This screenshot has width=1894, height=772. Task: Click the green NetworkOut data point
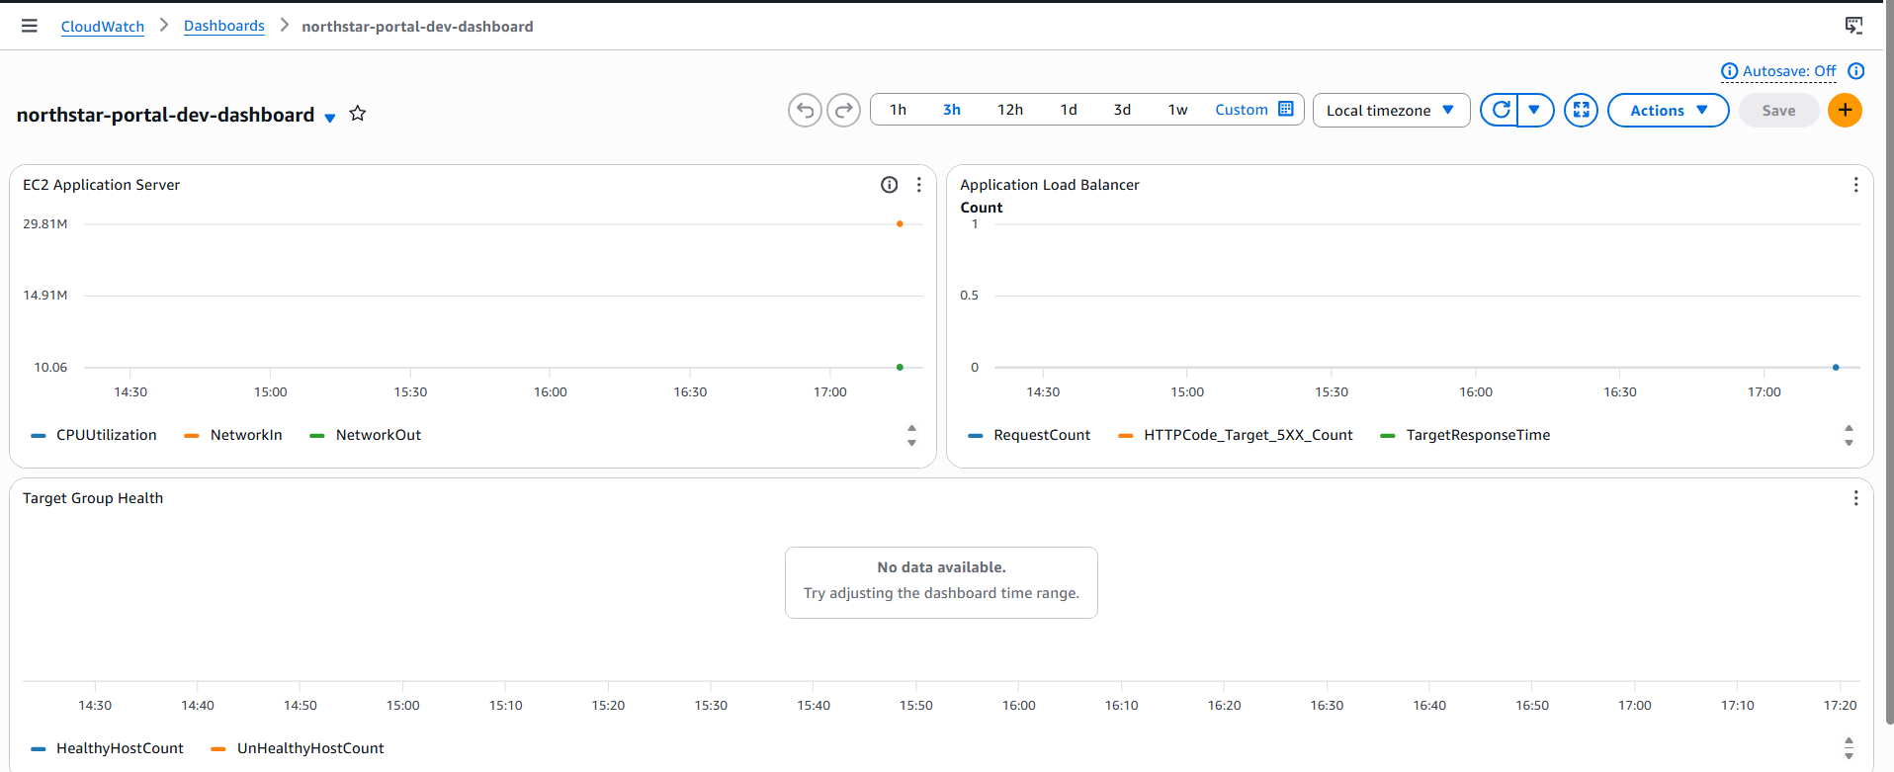[x=900, y=367]
